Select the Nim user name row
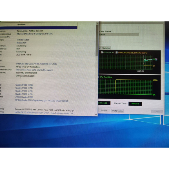The height and width of the screenshot is (169, 169). (x=18, y=49)
